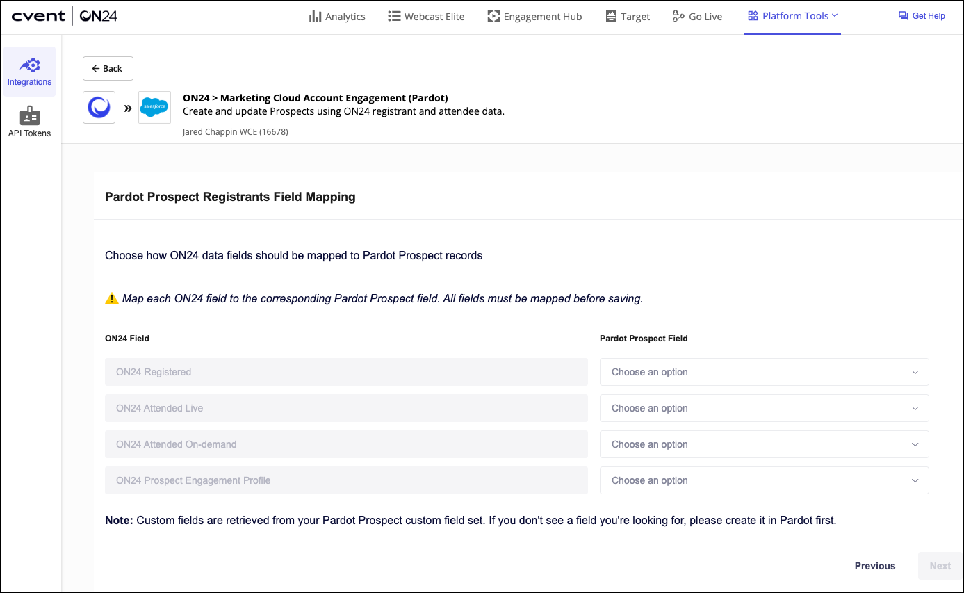
Task: Click the ON24 circular app icon
Action: click(99, 108)
